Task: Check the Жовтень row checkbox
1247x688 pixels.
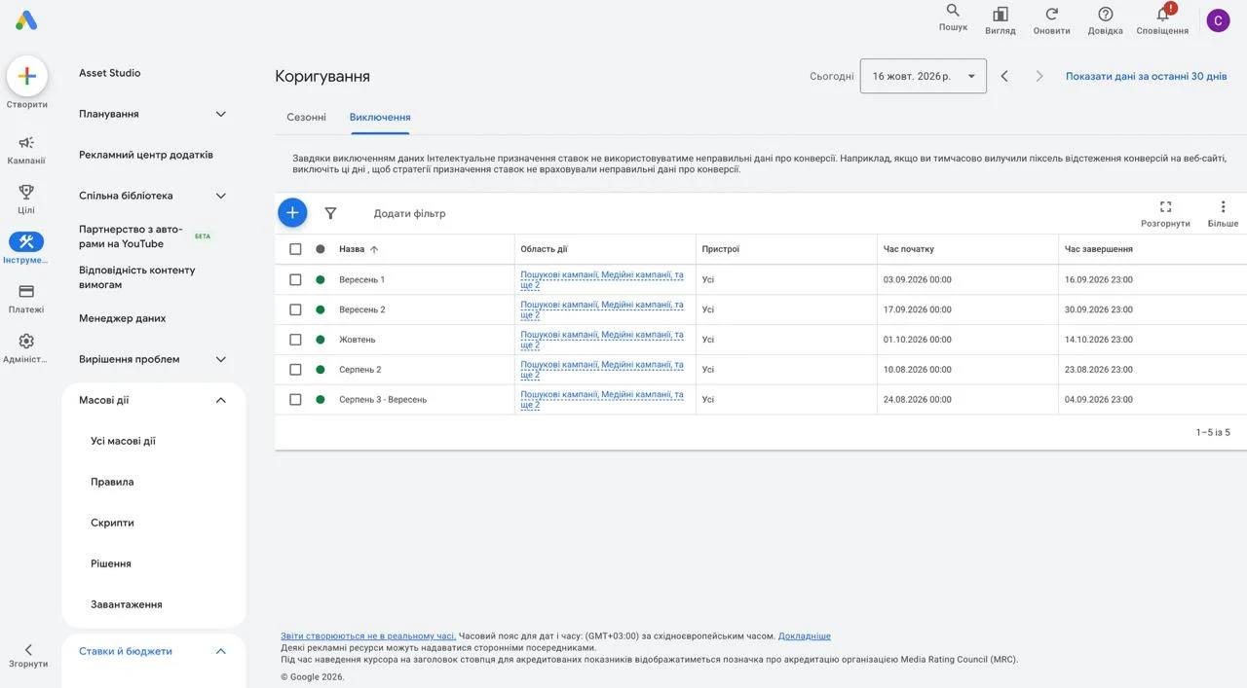Action: (295, 340)
